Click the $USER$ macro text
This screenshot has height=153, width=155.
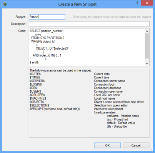pos(35,91)
